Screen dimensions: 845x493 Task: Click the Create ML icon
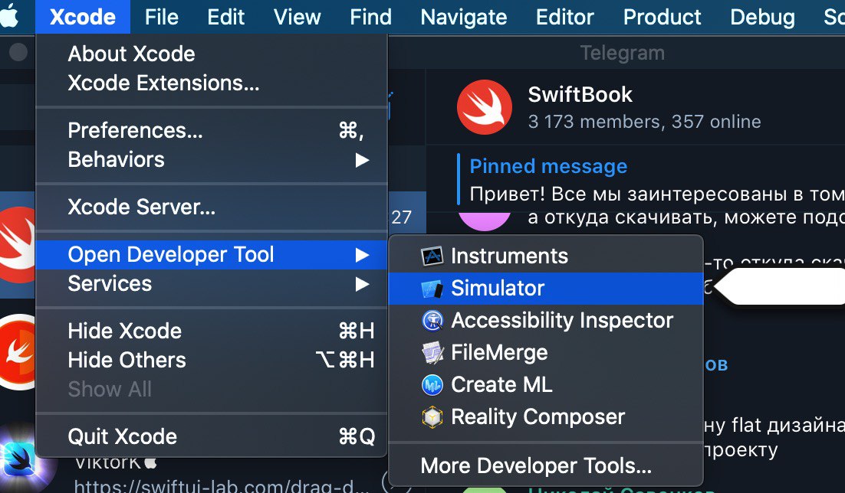(x=432, y=385)
